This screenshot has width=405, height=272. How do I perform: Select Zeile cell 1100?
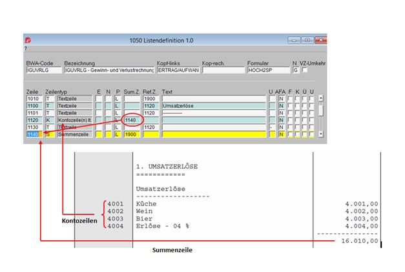click(34, 106)
